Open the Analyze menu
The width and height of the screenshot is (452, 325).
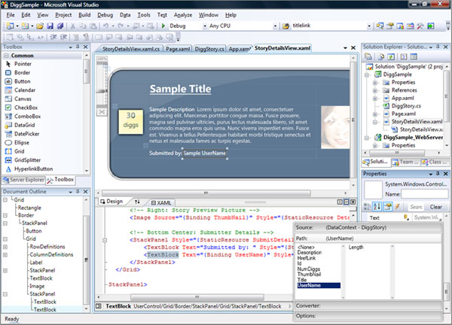pos(184,14)
